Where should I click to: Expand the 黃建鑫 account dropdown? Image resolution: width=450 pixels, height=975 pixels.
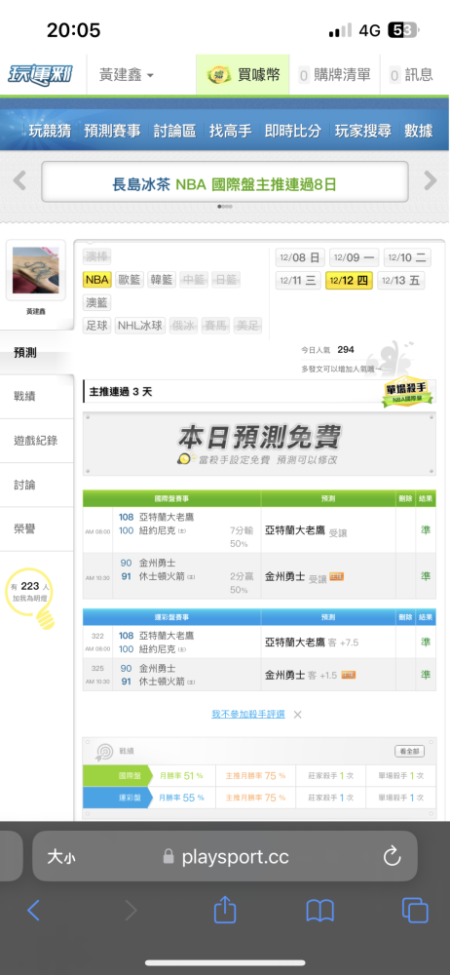(127, 75)
